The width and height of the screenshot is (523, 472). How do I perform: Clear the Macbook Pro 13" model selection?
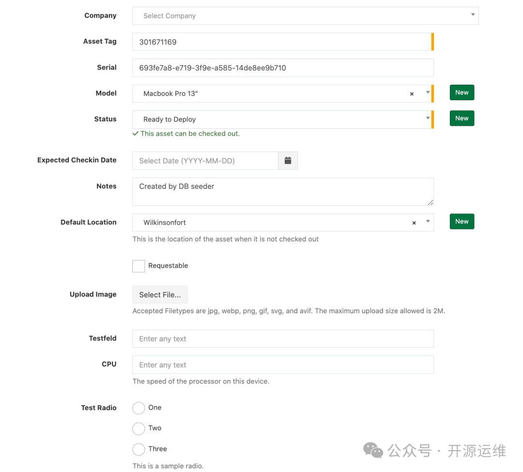pyautogui.click(x=412, y=94)
